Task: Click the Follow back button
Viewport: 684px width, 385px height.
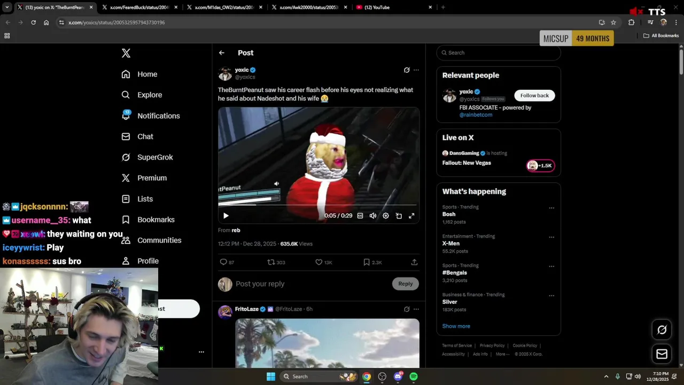Action: tap(534, 95)
